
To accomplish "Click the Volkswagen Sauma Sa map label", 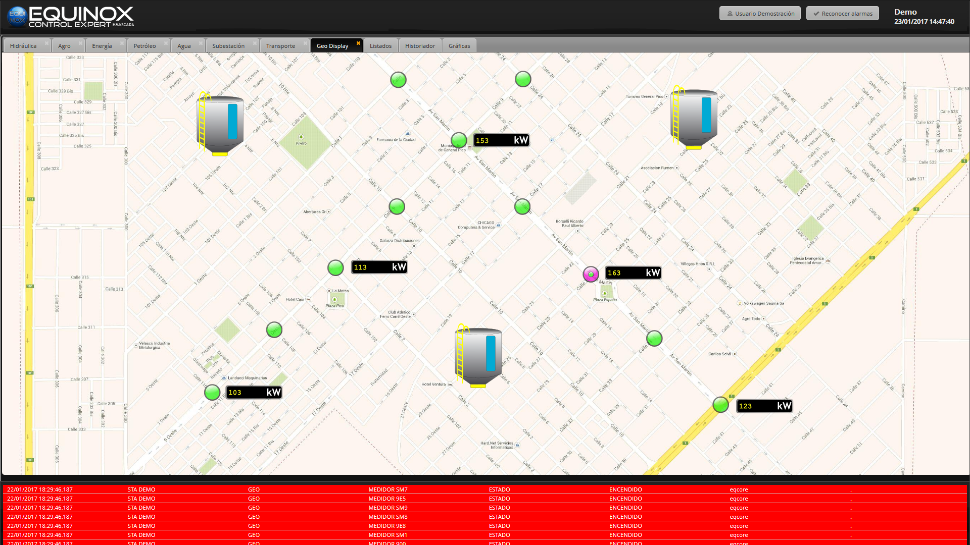I will click(764, 303).
